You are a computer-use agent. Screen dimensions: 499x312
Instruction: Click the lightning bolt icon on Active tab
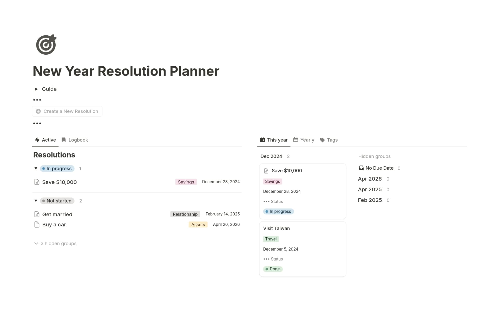[37, 140]
